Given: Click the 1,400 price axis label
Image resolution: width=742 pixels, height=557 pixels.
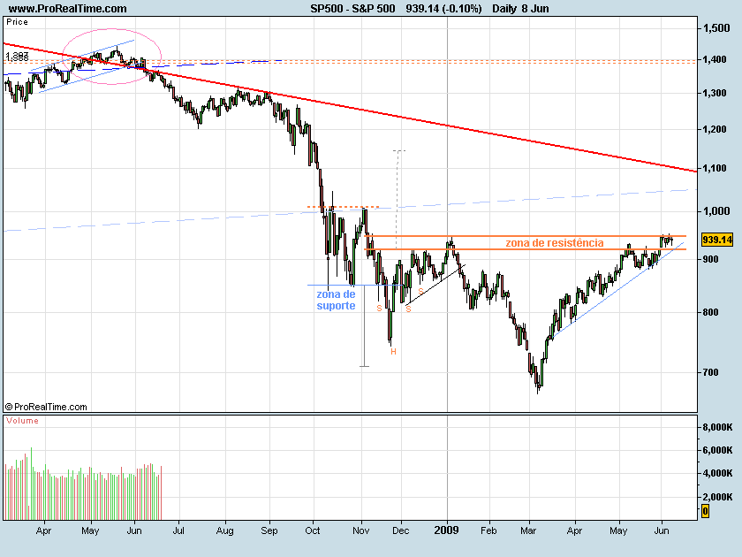Looking at the screenshot, I should click(715, 60).
